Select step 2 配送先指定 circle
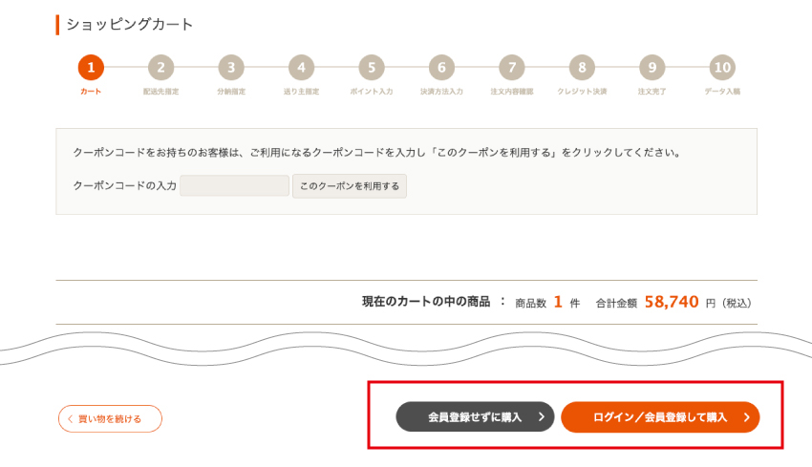Screen dimensions: 812x467 [x=160, y=68]
